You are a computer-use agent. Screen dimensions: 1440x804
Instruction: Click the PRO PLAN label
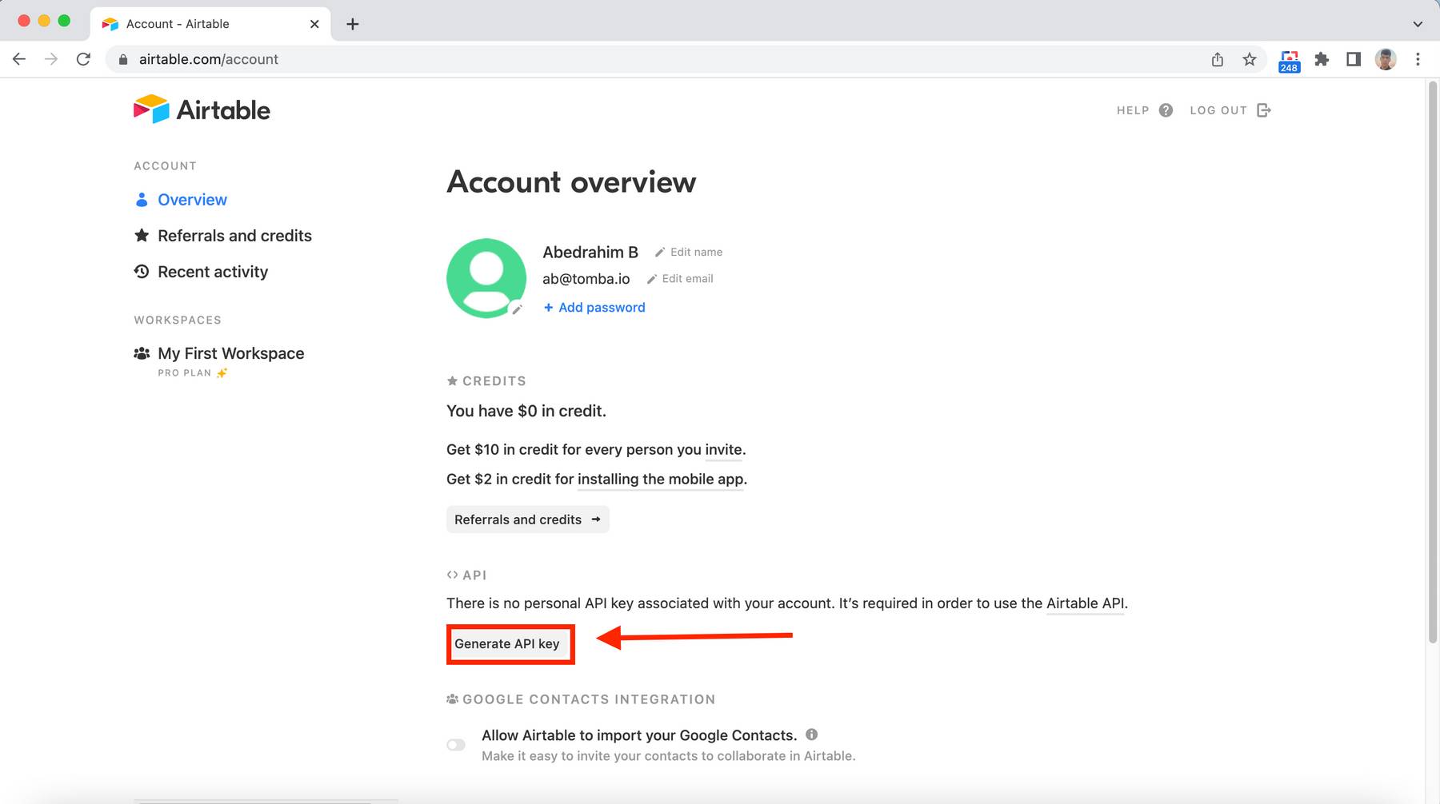pos(185,373)
